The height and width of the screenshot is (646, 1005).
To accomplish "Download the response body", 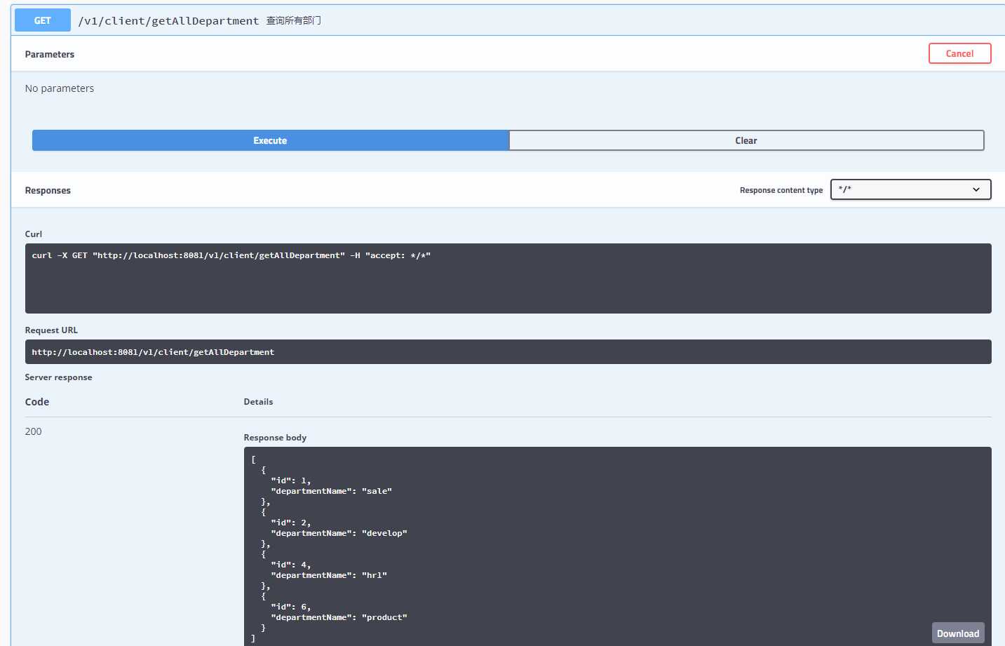I will pyautogui.click(x=958, y=633).
